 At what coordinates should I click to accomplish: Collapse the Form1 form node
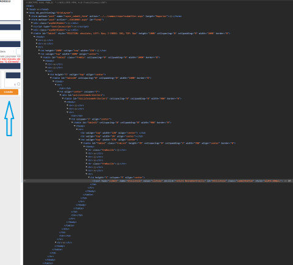(x=30, y=20)
